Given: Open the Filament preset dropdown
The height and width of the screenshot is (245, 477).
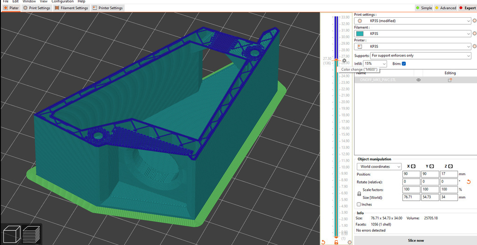Looking at the screenshot, I should (413, 34).
